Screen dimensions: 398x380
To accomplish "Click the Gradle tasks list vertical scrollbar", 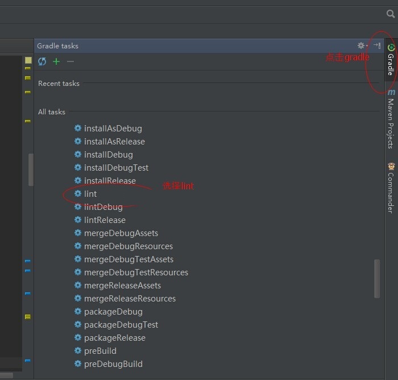I will pos(377,279).
